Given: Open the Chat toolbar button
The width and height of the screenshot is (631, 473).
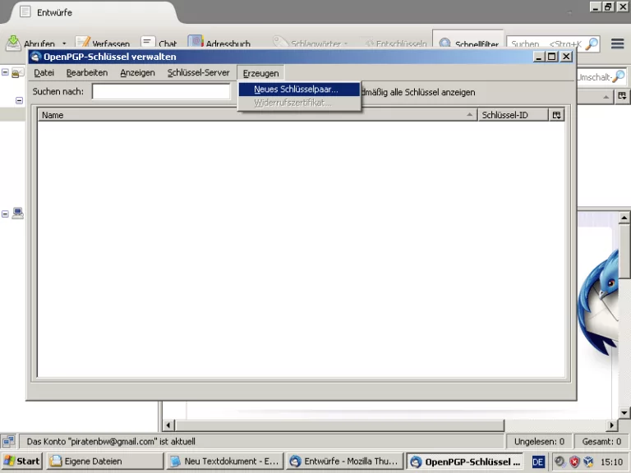Looking at the screenshot, I should [x=159, y=43].
